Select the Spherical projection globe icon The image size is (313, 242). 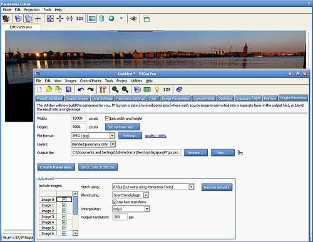pyautogui.click(x=111, y=19)
